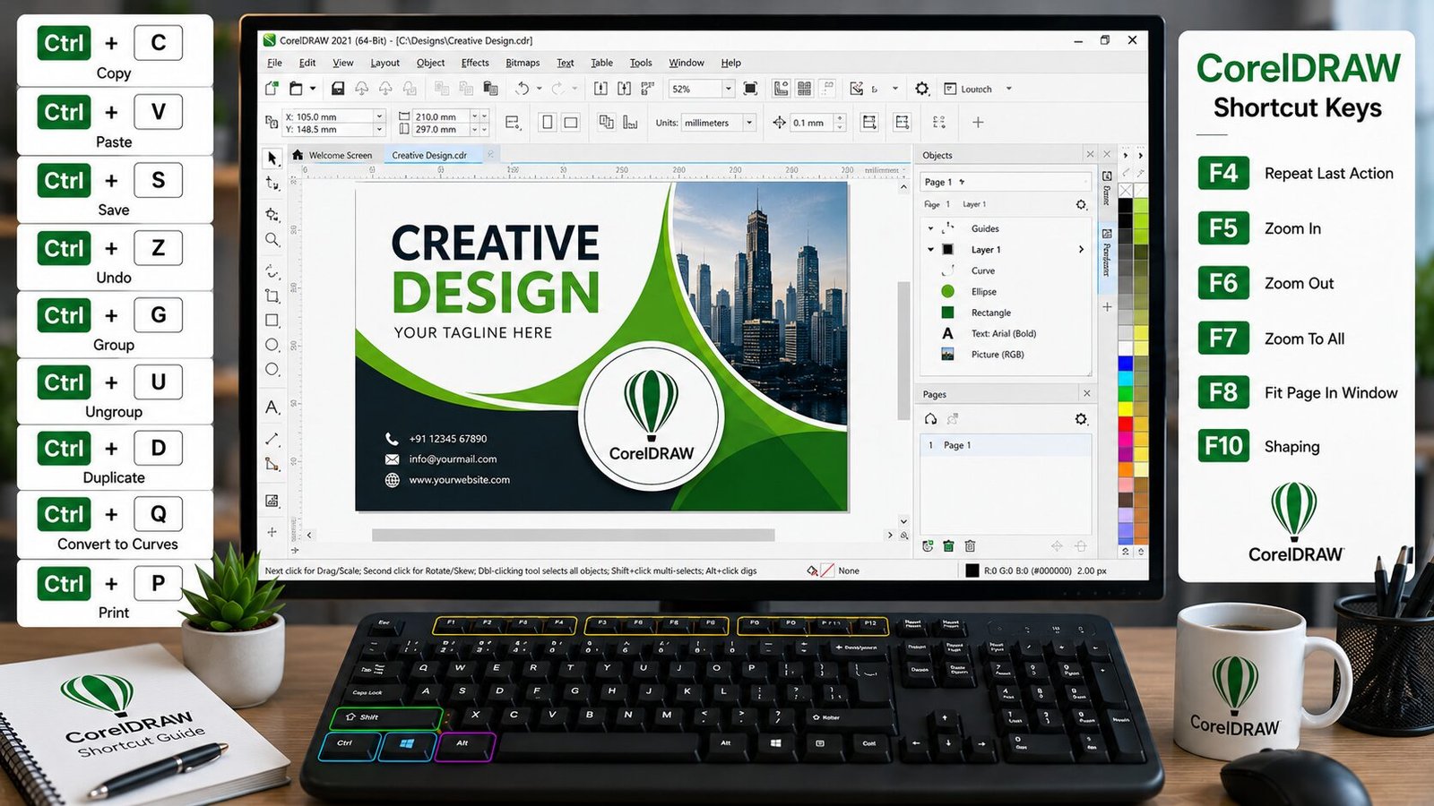The height and width of the screenshot is (806, 1434).
Task: Click the Welcome Screen home icon
Action: tap(298, 155)
